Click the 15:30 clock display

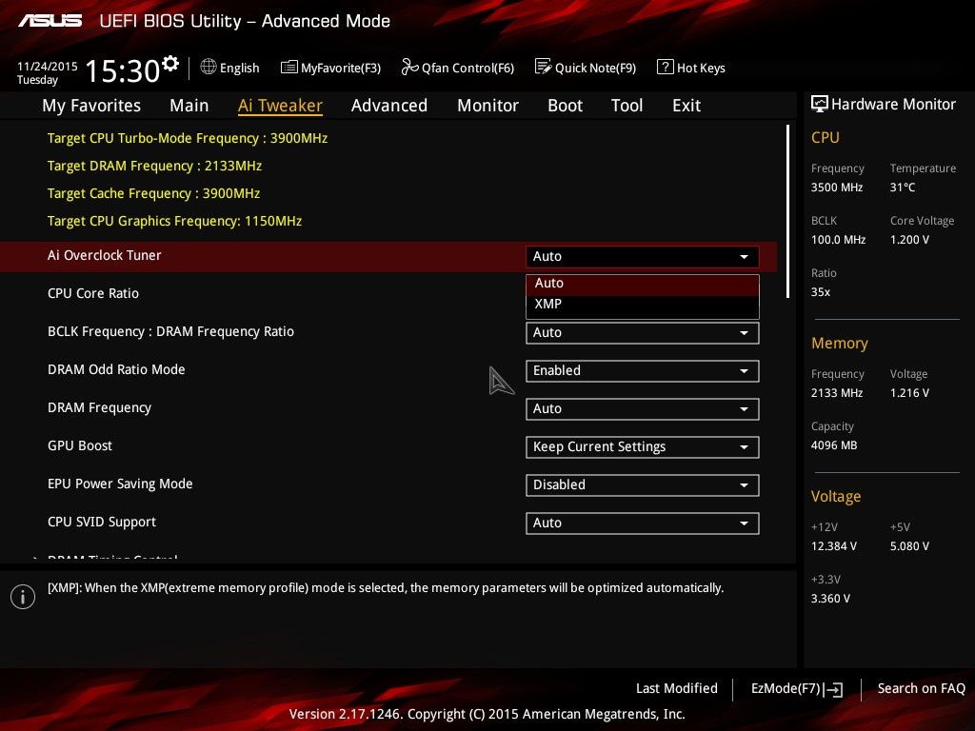pos(123,70)
